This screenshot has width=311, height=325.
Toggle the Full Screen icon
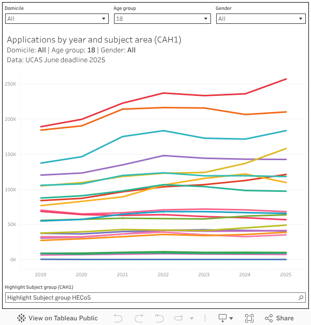(x=249, y=318)
